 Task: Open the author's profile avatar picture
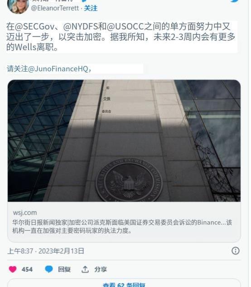pos(18,6)
